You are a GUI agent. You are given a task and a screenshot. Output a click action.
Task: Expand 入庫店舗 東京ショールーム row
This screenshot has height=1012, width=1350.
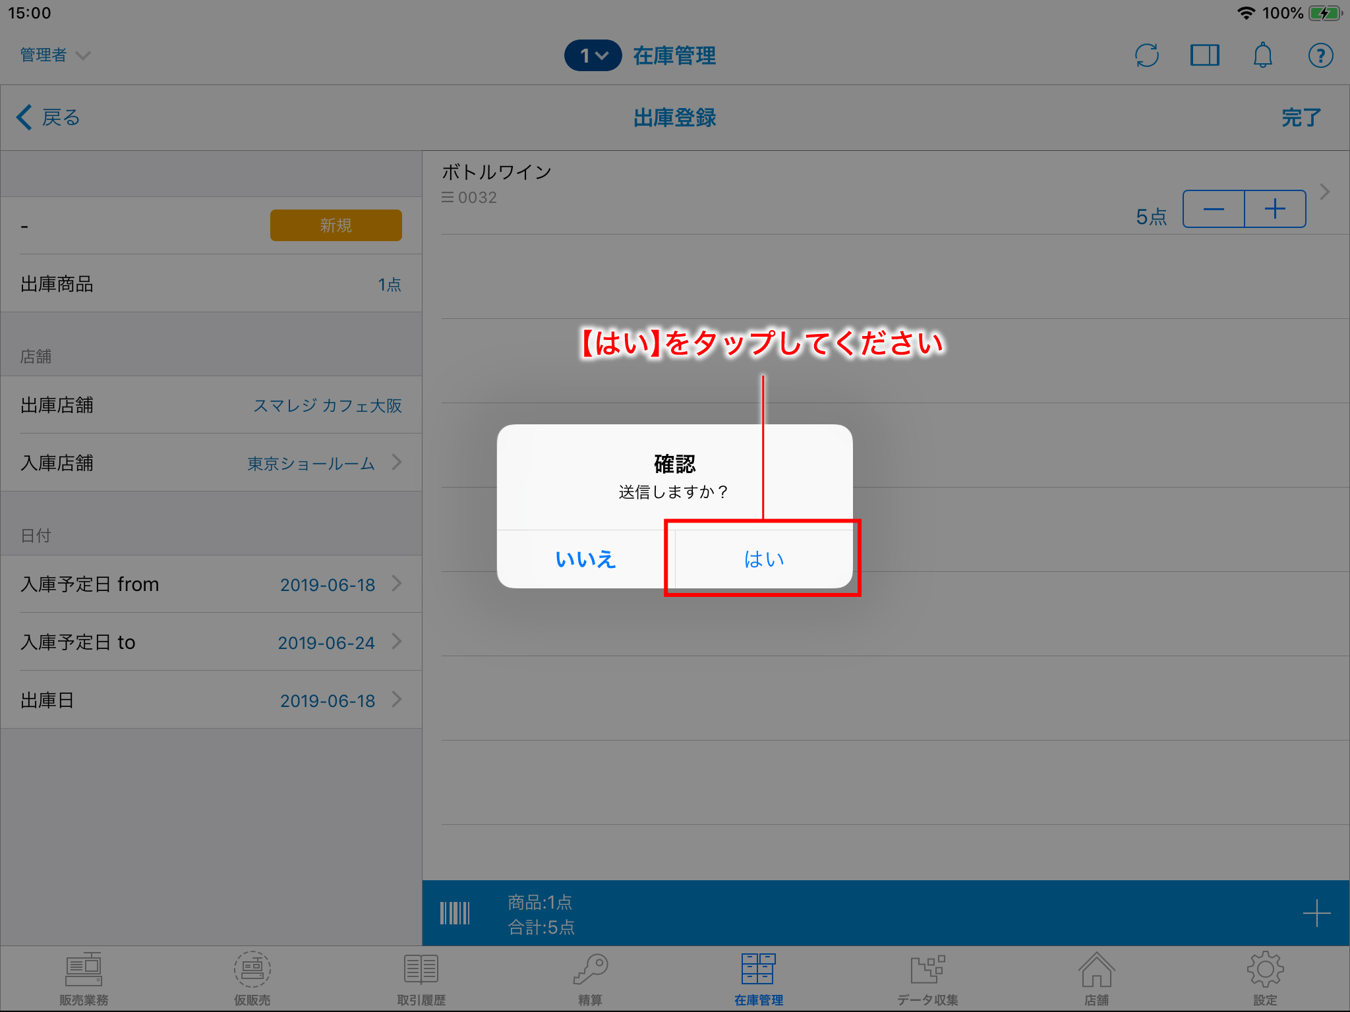(x=211, y=463)
